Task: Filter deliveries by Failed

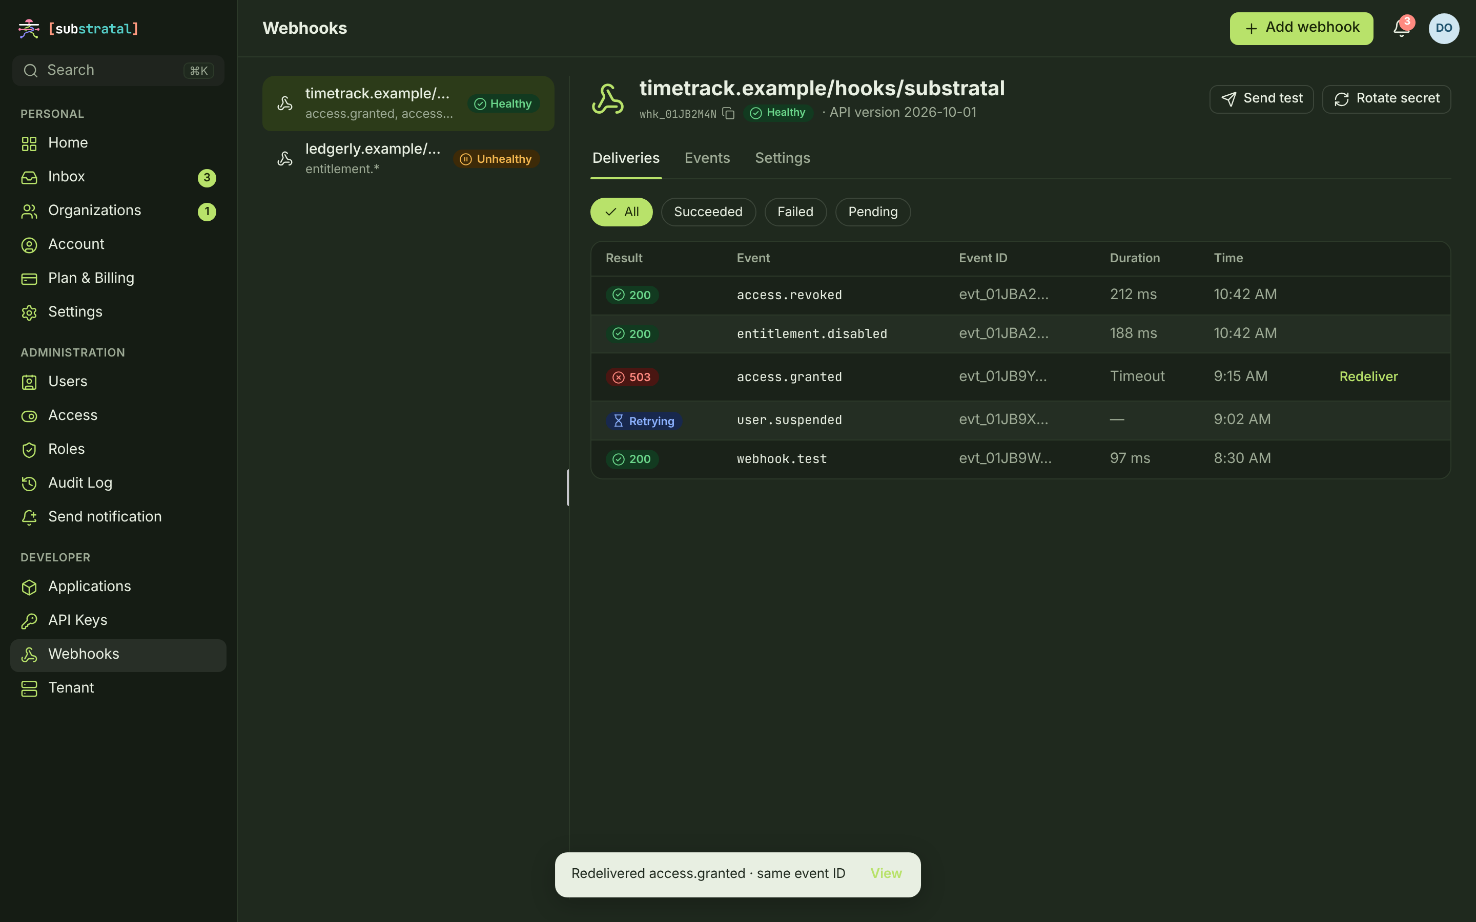Action: pyautogui.click(x=795, y=212)
